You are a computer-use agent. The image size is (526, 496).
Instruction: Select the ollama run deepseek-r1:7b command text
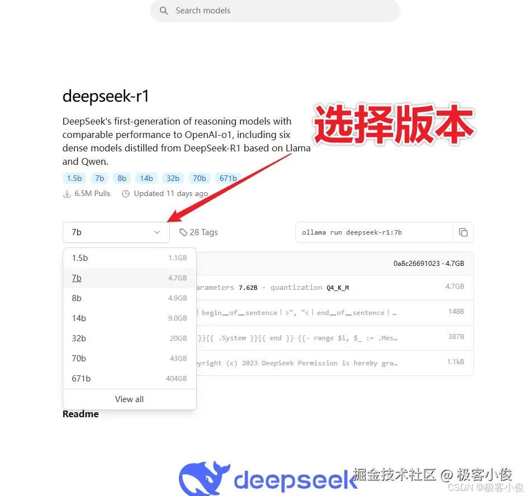point(352,232)
